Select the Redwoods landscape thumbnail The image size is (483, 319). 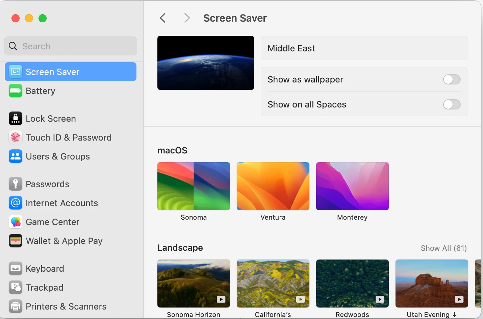pos(352,284)
